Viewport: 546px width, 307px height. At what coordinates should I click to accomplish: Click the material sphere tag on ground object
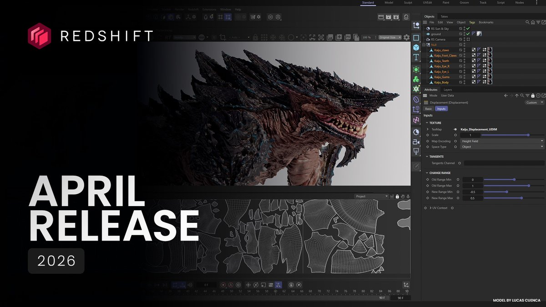pos(479,34)
